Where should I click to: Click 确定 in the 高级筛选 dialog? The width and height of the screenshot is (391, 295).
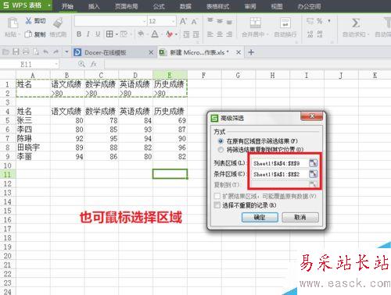point(260,217)
